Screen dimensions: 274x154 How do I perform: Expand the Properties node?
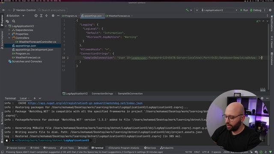click(9, 34)
